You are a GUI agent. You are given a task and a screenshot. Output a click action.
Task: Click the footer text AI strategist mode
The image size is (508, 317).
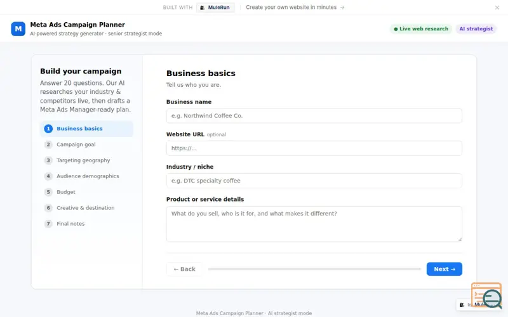pyautogui.click(x=290, y=313)
